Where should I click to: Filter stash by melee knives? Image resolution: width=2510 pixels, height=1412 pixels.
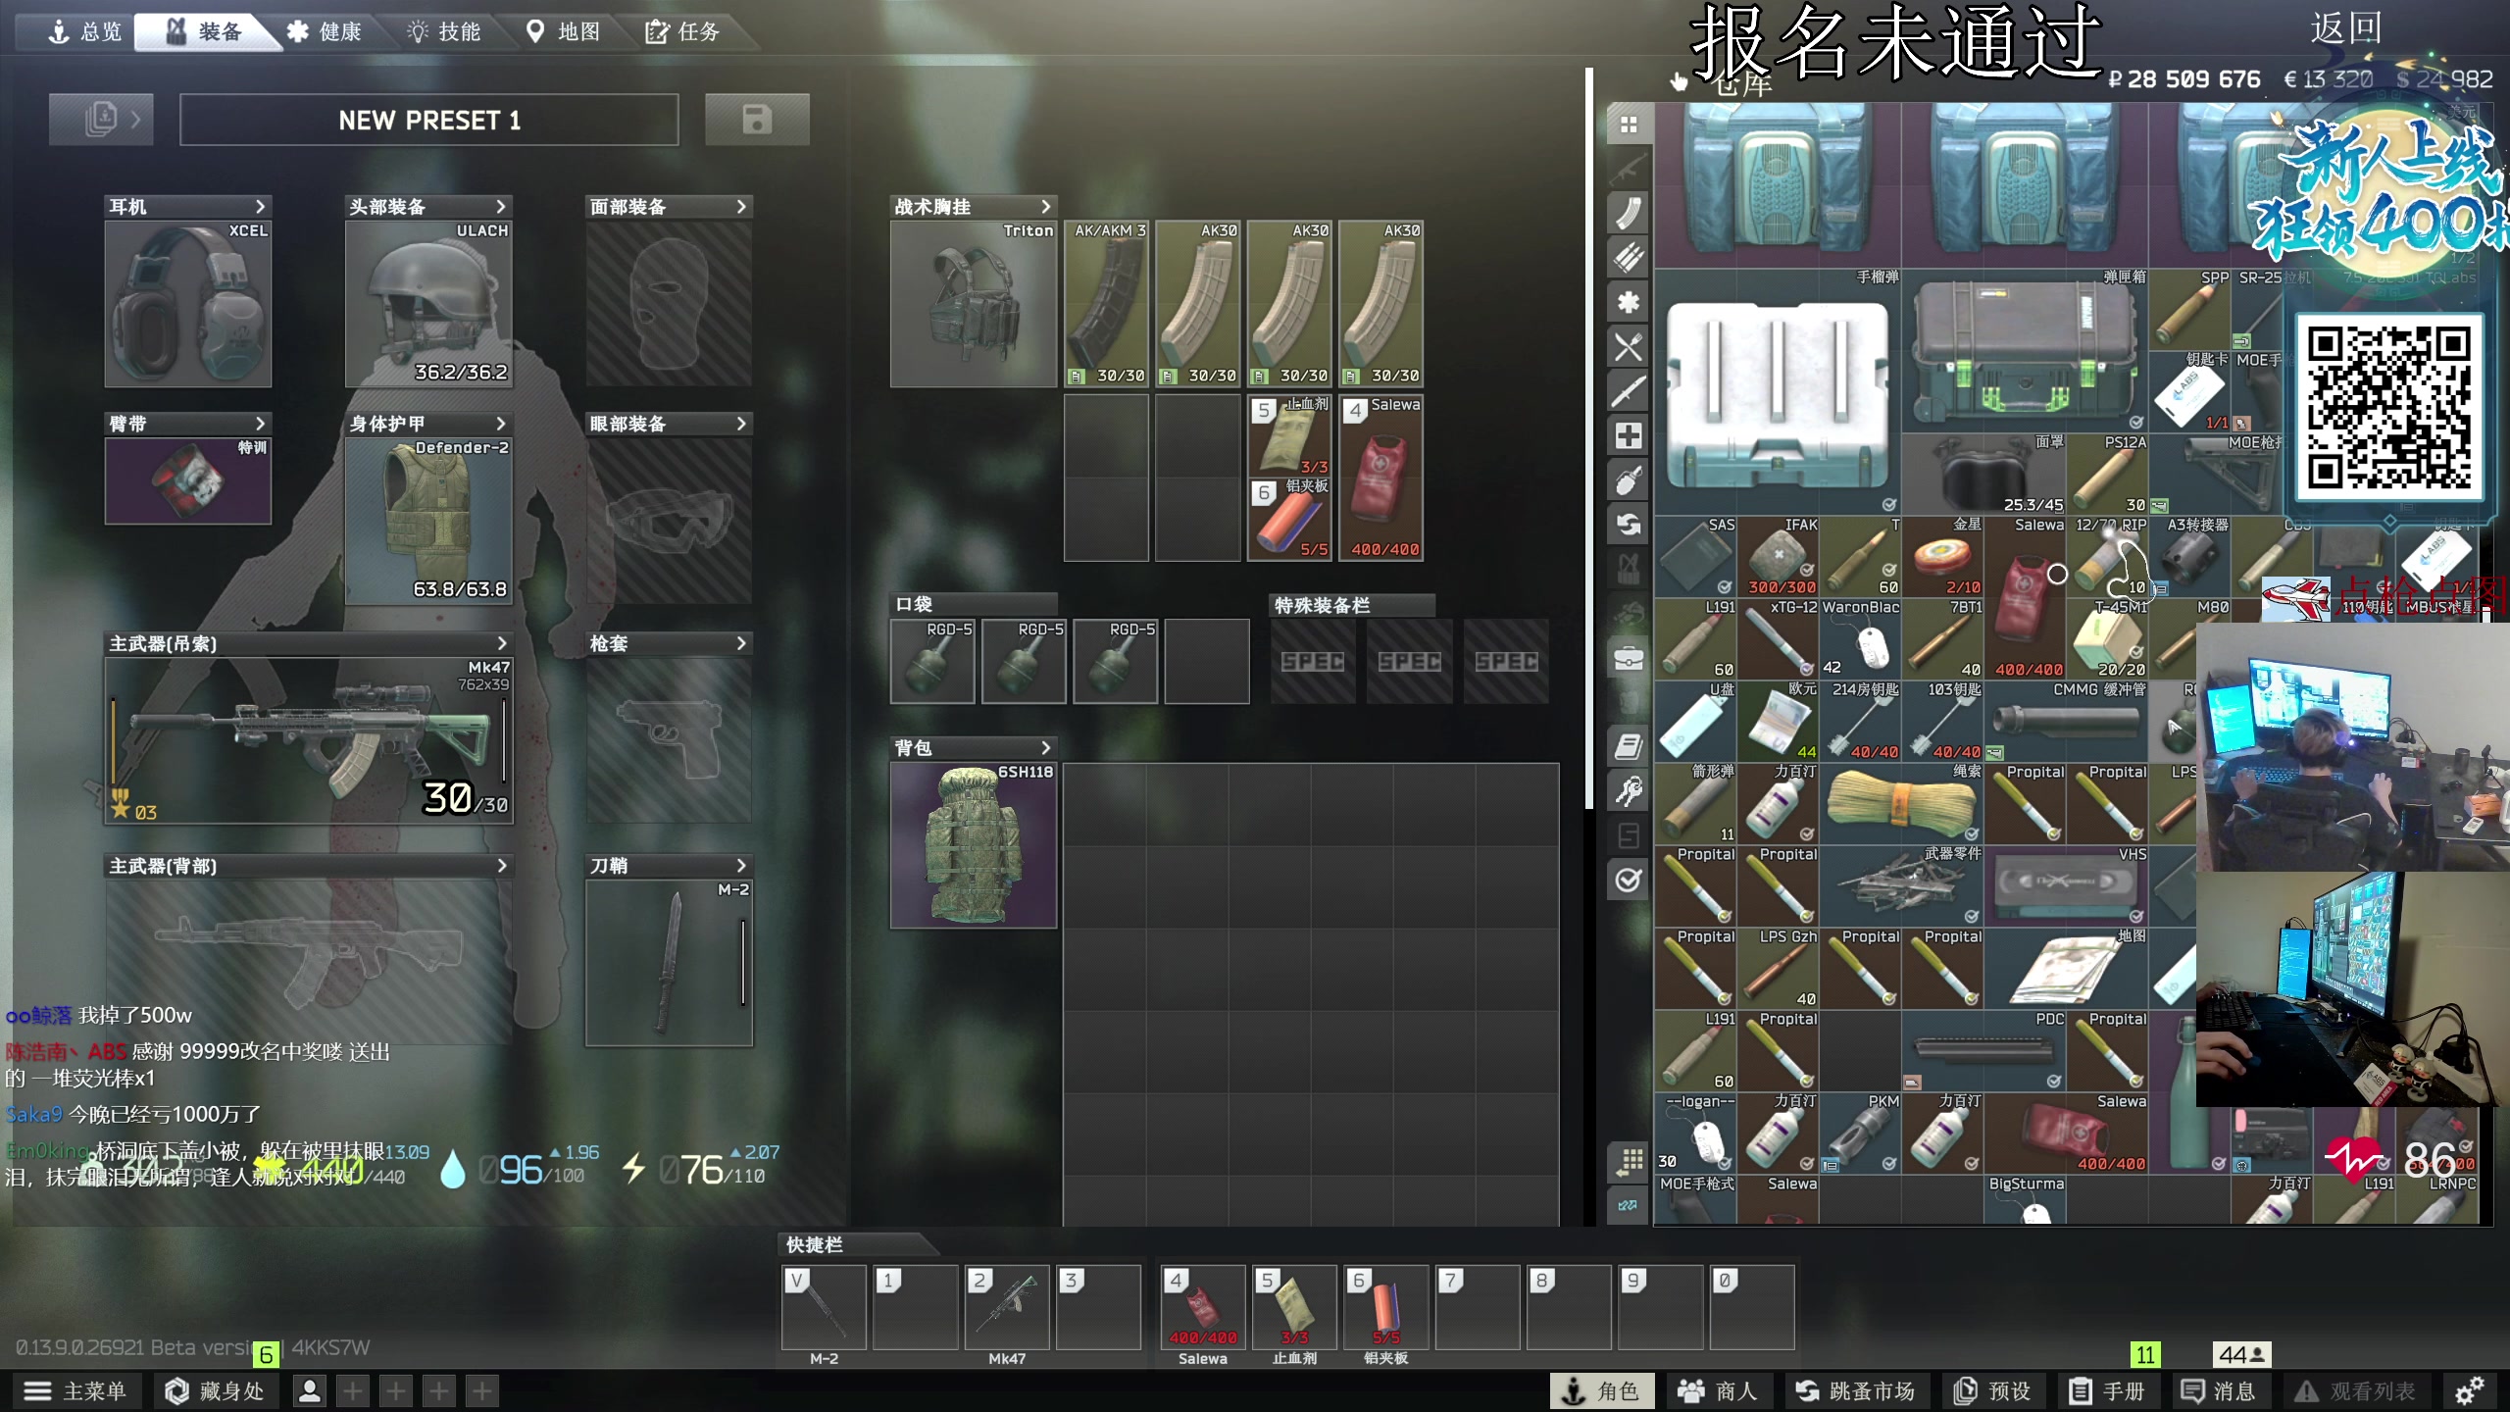[x=1629, y=391]
